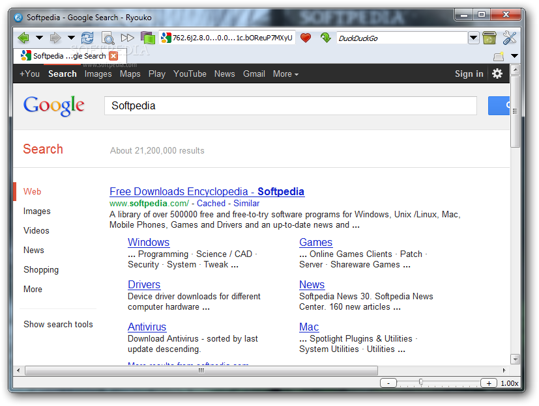Open the Mac sitelink
The width and height of the screenshot is (539, 406).
click(x=309, y=327)
